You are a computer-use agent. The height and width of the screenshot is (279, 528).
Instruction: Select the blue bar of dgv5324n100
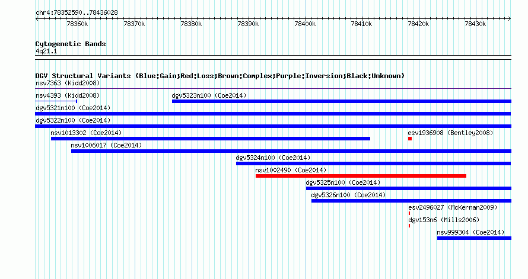click(x=373, y=163)
